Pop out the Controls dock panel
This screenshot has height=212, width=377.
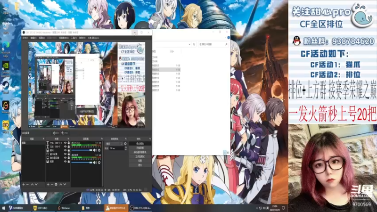[150, 139]
